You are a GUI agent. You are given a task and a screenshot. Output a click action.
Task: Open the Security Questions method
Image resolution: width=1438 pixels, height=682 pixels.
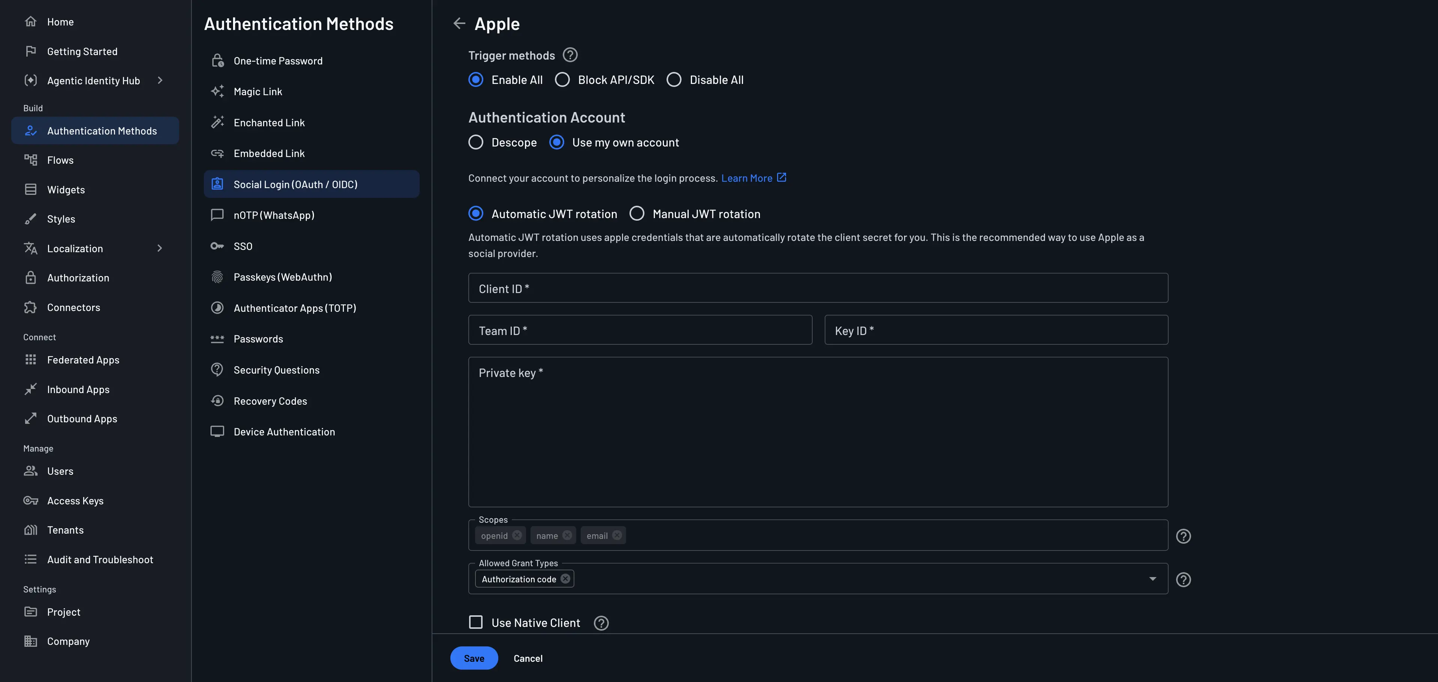click(x=311, y=370)
